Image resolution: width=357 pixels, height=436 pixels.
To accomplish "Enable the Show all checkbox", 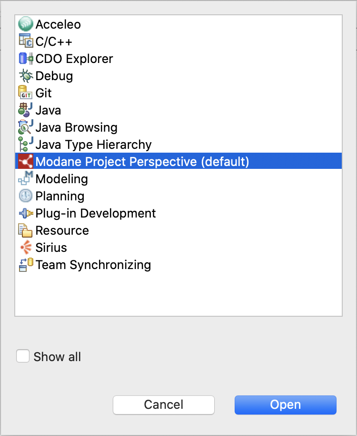I will pyautogui.click(x=23, y=356).
